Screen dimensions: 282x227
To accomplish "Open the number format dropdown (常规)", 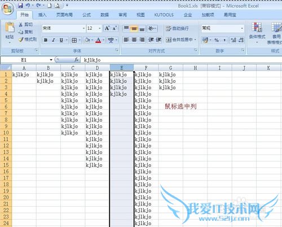I will point(242,28).
